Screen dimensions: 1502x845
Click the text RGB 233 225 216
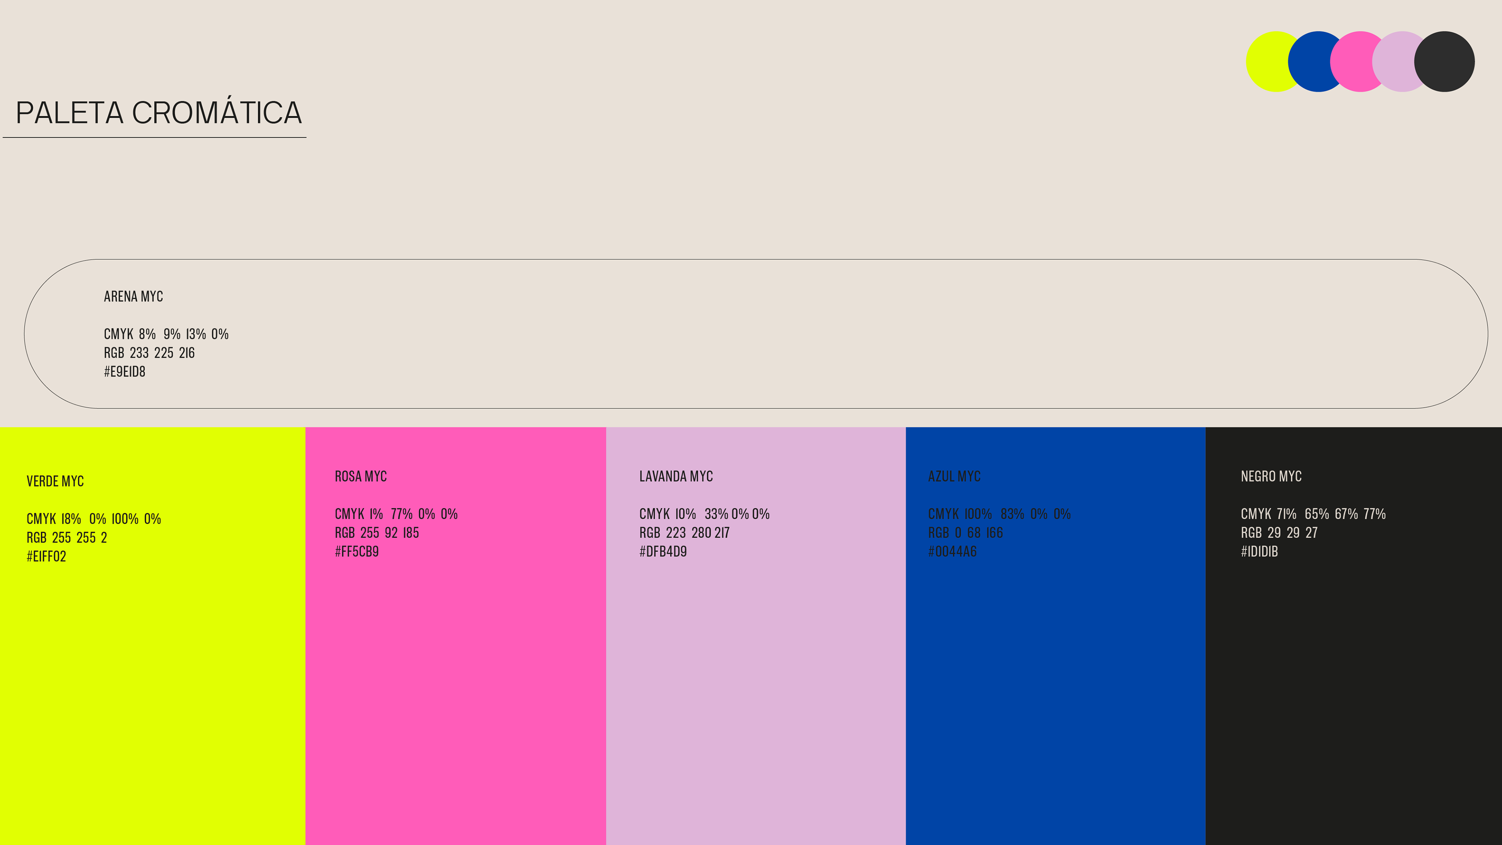(x=149, y=352)
